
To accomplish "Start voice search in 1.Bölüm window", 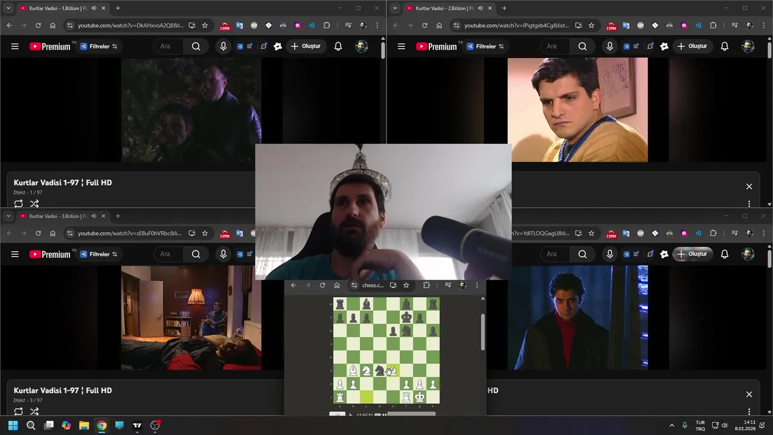I will click(223, 47).
